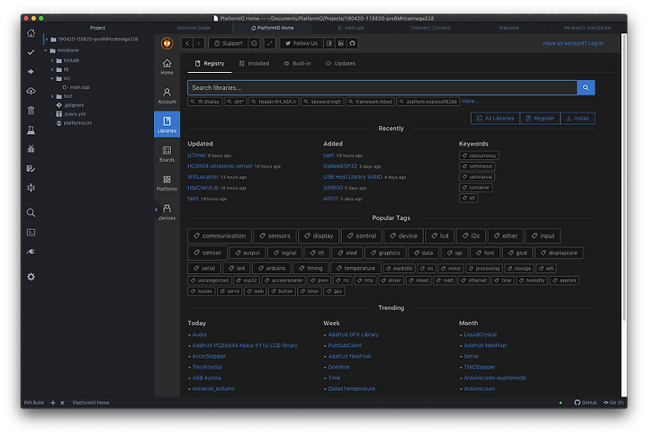
Task: Expand the lib folder
Action: [x=52, y=69]
